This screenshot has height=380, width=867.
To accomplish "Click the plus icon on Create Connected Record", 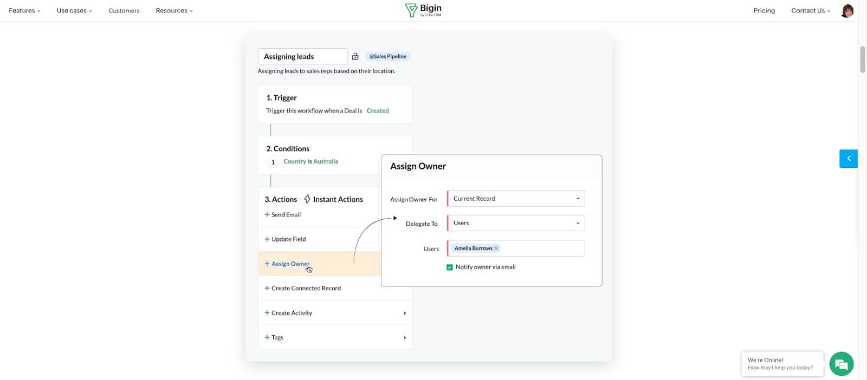I will pos(267,288).
